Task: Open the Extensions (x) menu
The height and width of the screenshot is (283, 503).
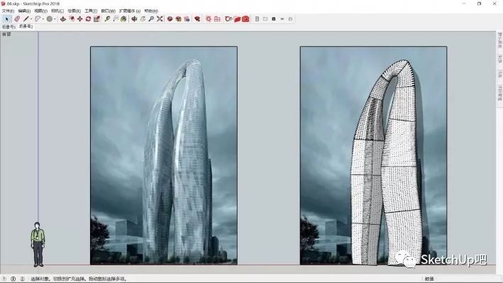Action: click(x=130, y=11)
